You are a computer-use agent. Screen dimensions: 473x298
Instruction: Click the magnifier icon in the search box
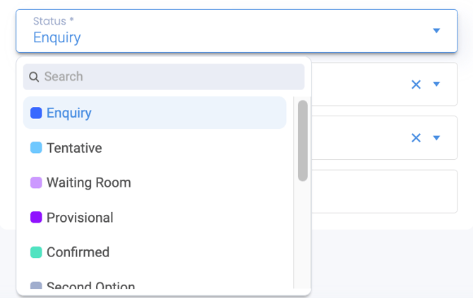click(x=34, y=77)
